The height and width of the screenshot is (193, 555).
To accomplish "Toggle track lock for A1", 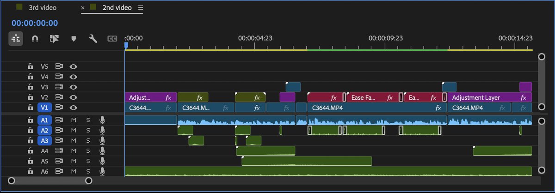I will [30, 120].
